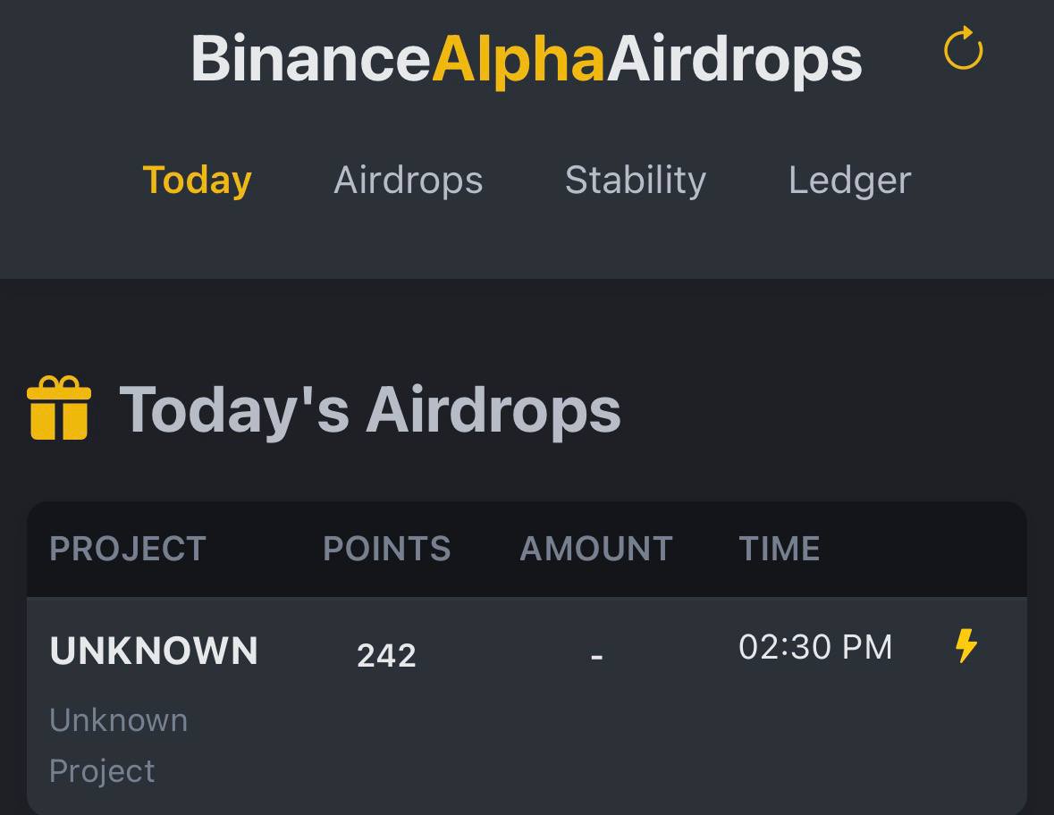Click the AMOUNT column header
The image size is (1054, 815).
pos(595,549)
